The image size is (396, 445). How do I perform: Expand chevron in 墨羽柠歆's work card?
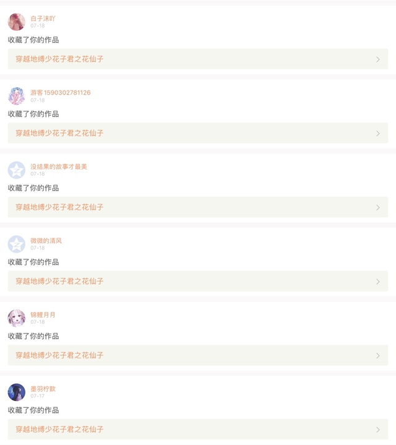[x=378, y=430]
